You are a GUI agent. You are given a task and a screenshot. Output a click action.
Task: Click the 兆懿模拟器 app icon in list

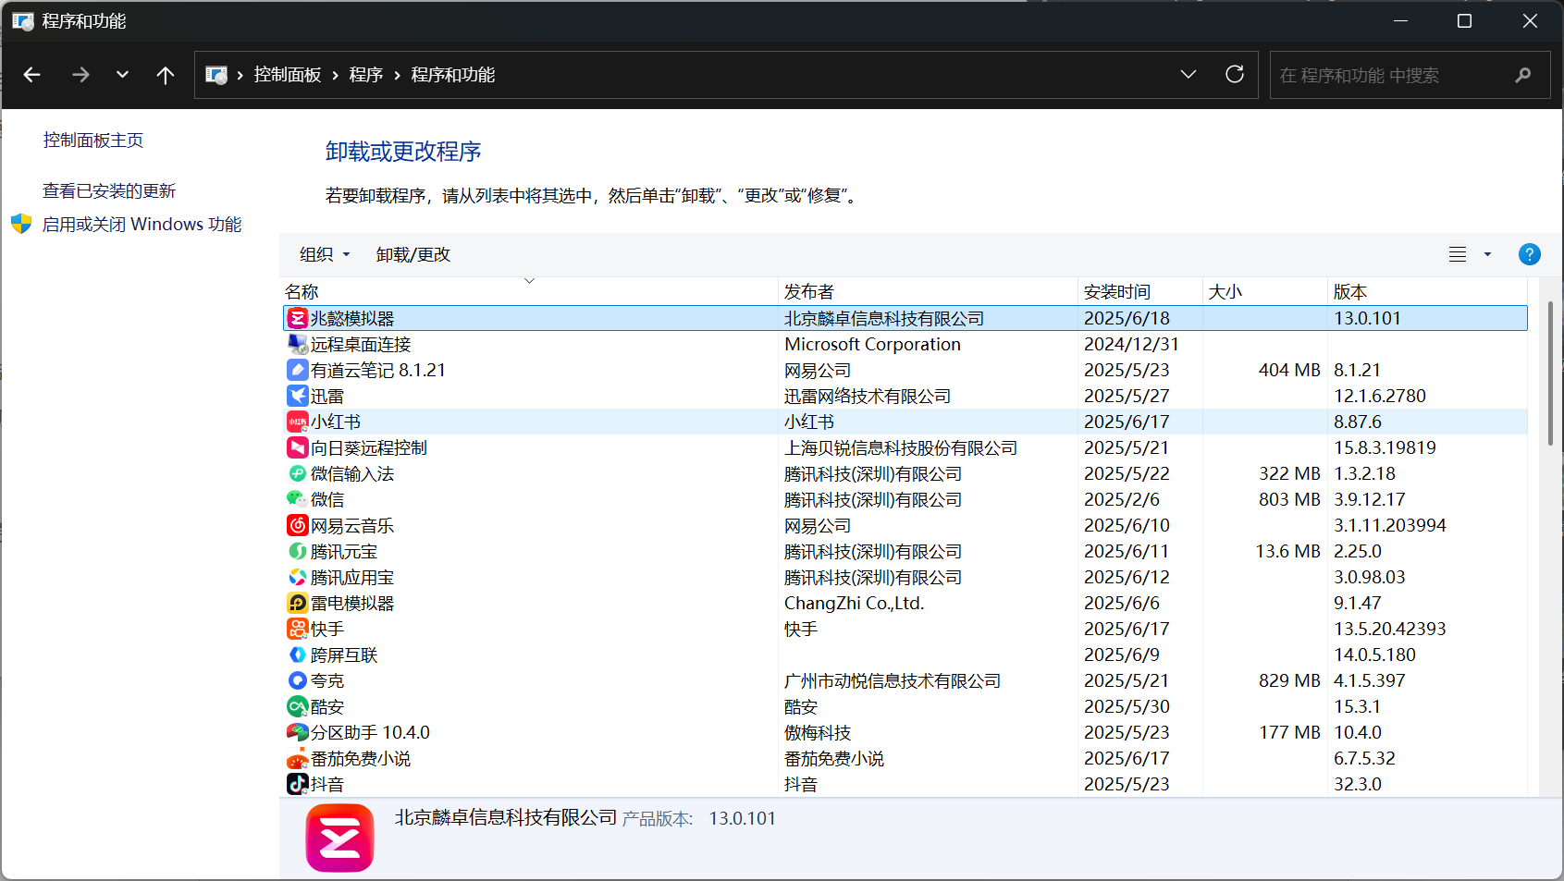coord(297,318)
